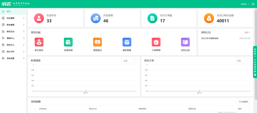The image size is (257, 113).
Task: Click the 营销中心 sidebar icon
Action: click(3, 38)
